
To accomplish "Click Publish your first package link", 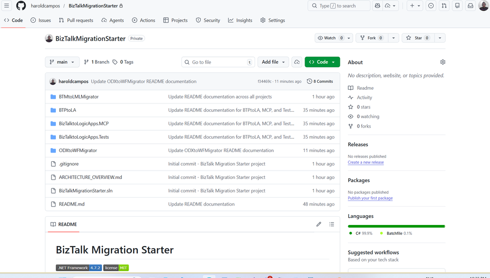I will click(x=370, y=199).
